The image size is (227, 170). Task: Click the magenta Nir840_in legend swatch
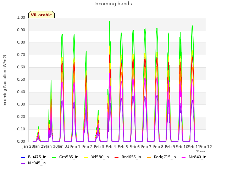(x=184, y=157)
